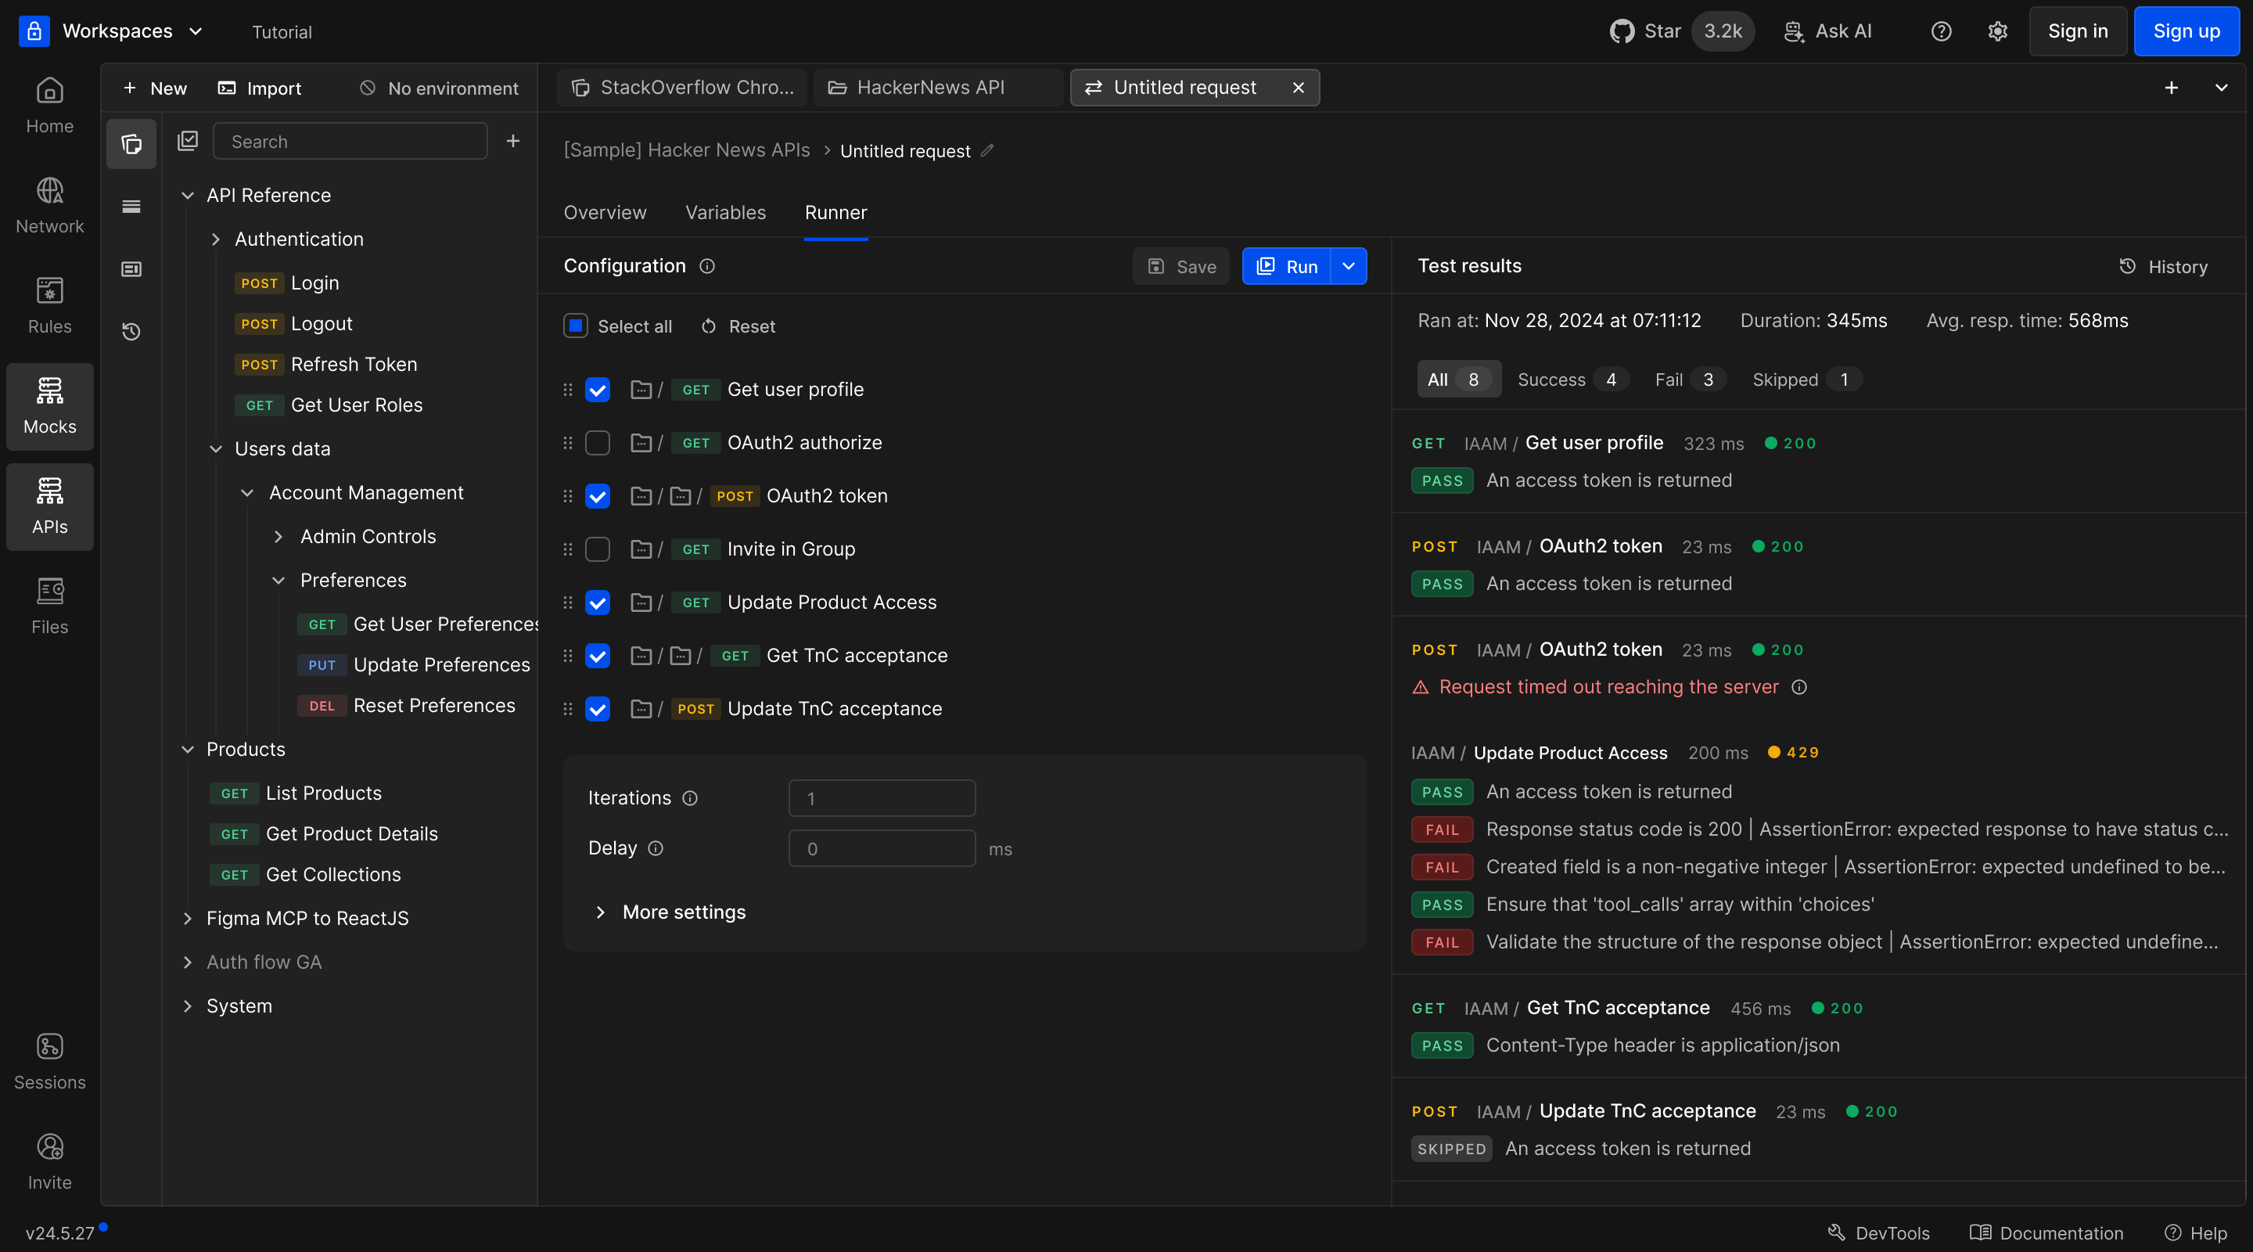Click the Save button
The width and height of the screenshot is (2253, 1252).
click(x=1180, y=266)
